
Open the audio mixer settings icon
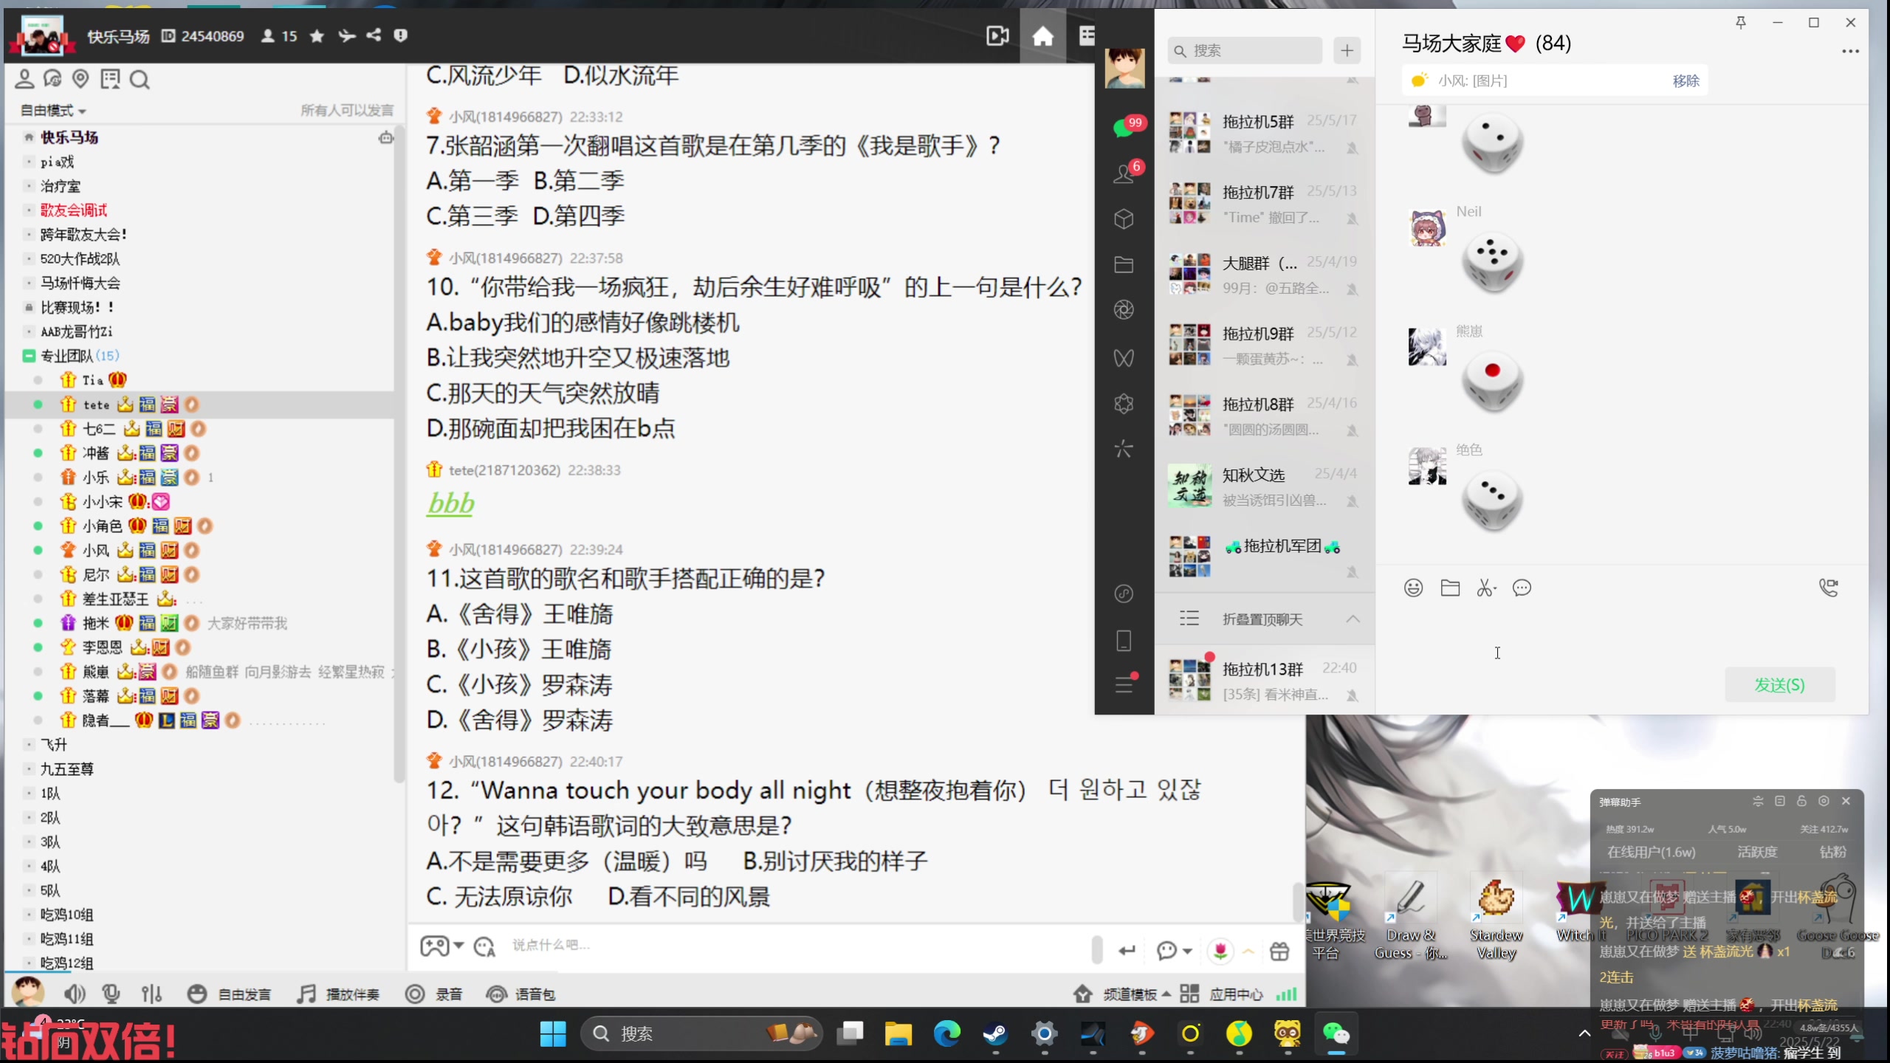click(x=152, y=994)
